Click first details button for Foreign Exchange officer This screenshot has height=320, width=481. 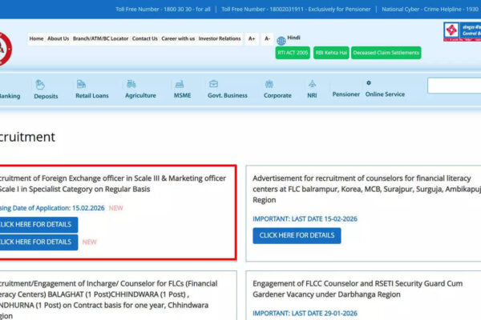click(x=38, y=225)
